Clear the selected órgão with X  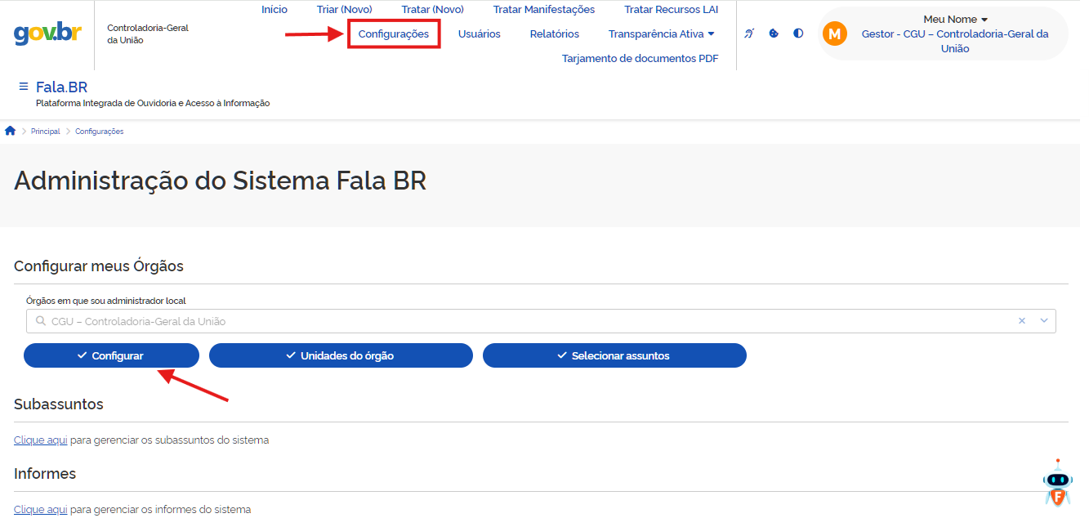[x=1021, y=321]
